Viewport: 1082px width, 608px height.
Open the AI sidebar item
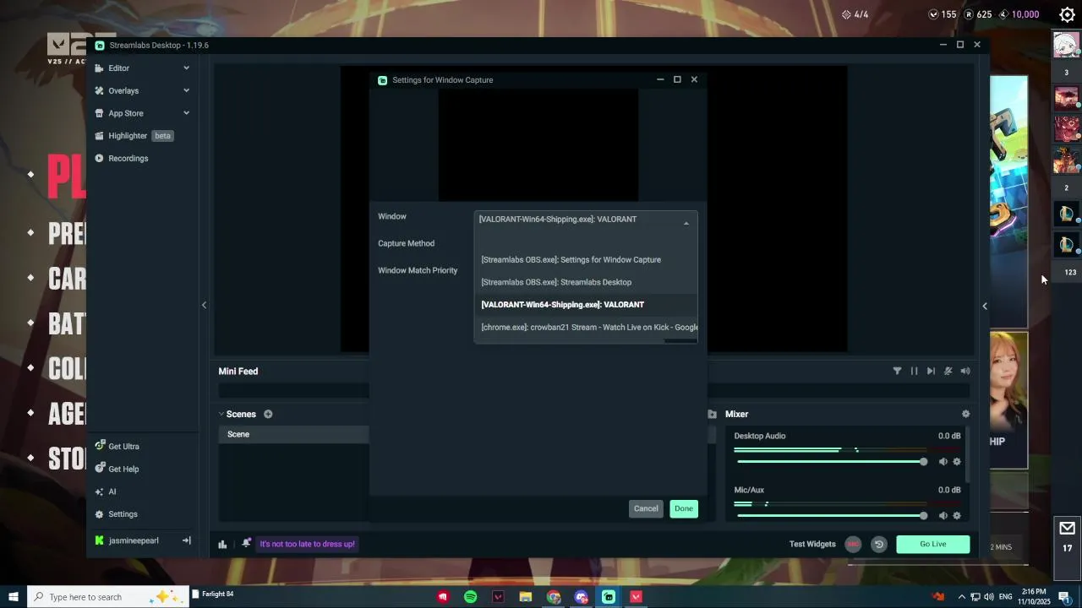(112, 491)
